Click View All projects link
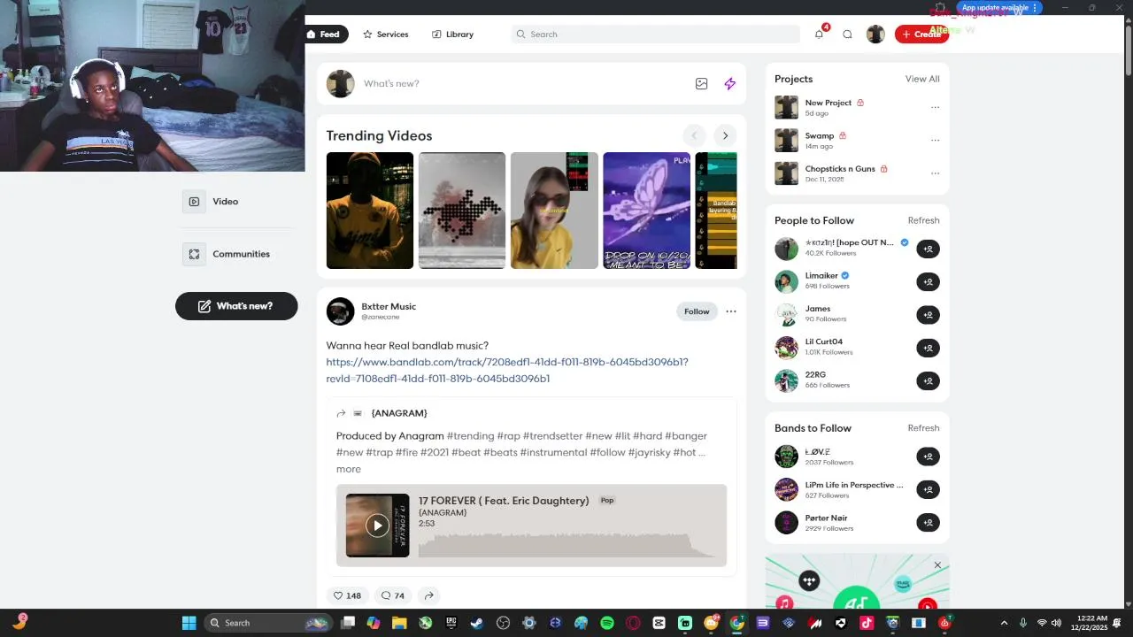 click(922, 79)
